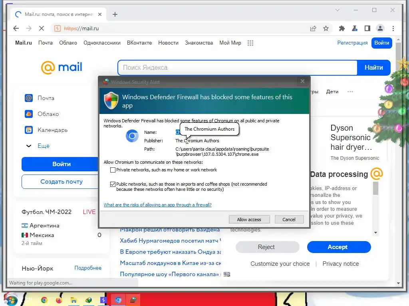This screenshot has height=306, width=409.
Task: Open a new browser tab
Action: [x=115, y=14]
